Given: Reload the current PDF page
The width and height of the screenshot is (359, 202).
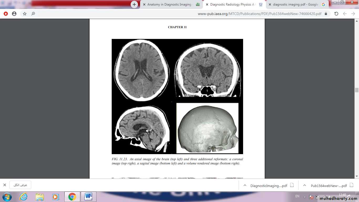Looking at the screenshot, I should coord(336,14).
